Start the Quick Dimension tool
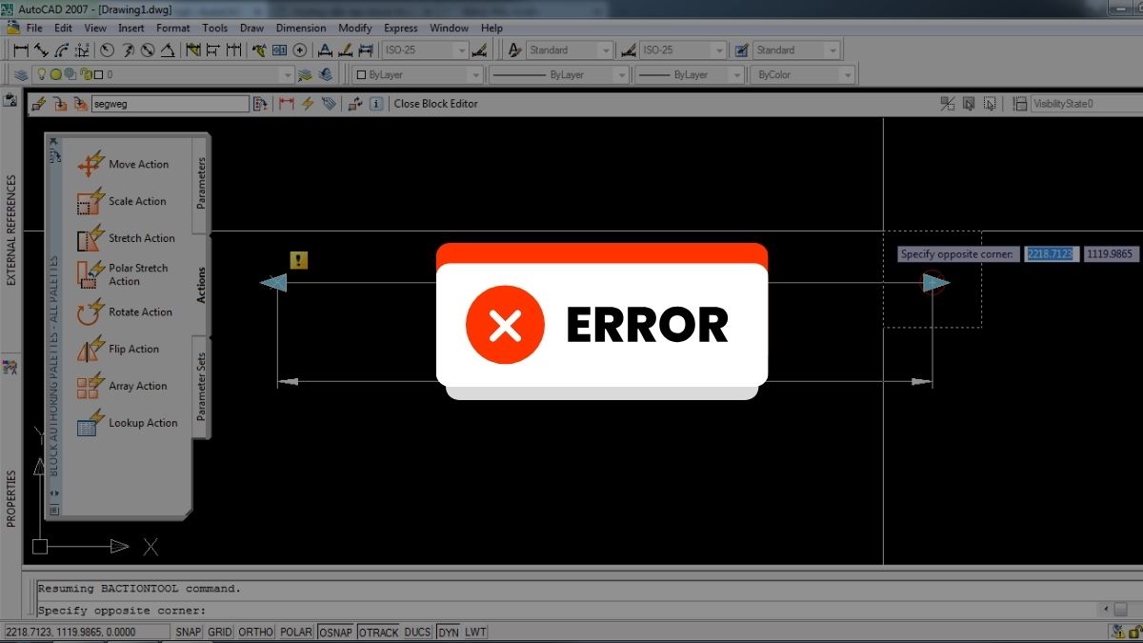This screenshot has height=643, width=1143. pyautogui.click(x=193, y=50)
